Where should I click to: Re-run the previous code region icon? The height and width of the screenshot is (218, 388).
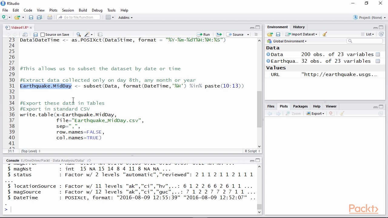(219, 35)
